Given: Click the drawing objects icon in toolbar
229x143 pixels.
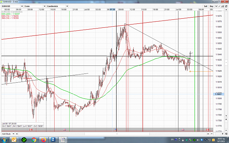Looking at the screenshot, I should [222, 6].
